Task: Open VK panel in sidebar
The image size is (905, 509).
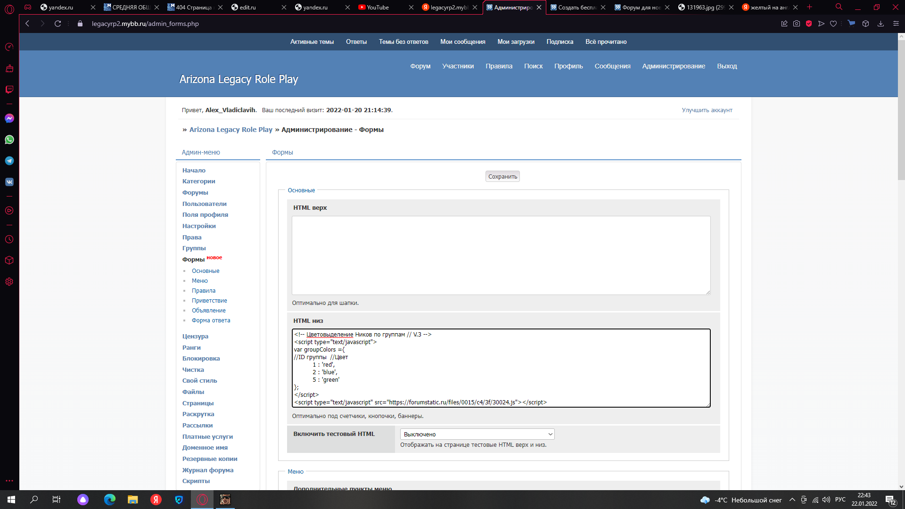Action: pos(9,182)
